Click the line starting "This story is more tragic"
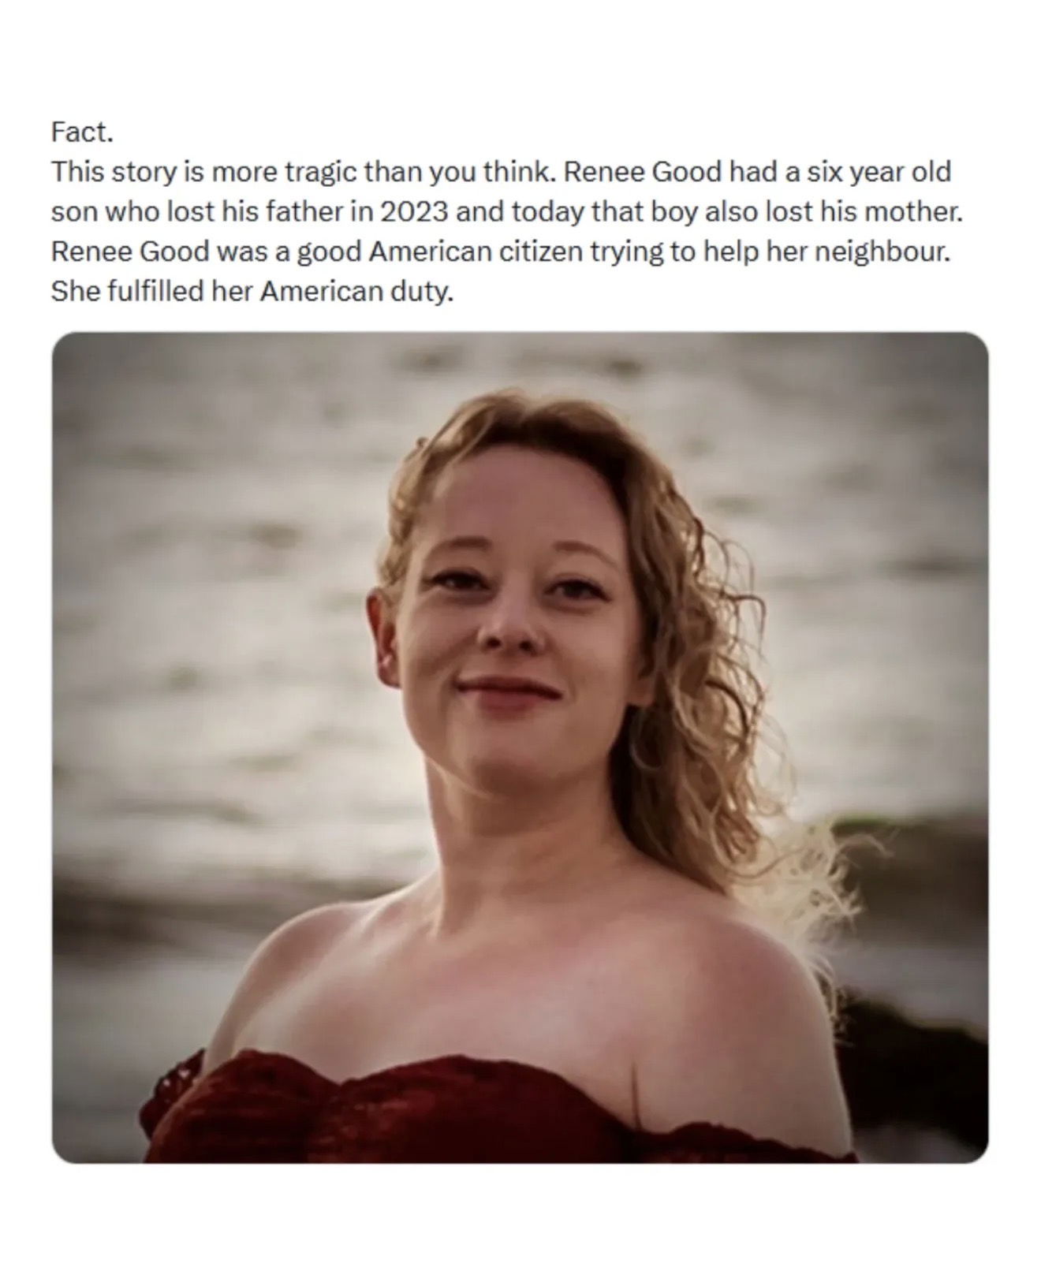 (x=300, y=172)
